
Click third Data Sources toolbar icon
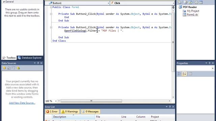point(13,68)
